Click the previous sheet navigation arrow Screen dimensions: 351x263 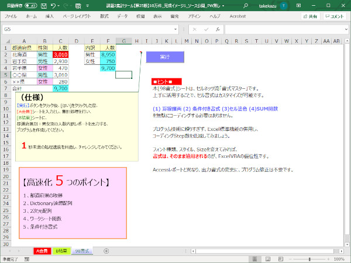(9, 251)
